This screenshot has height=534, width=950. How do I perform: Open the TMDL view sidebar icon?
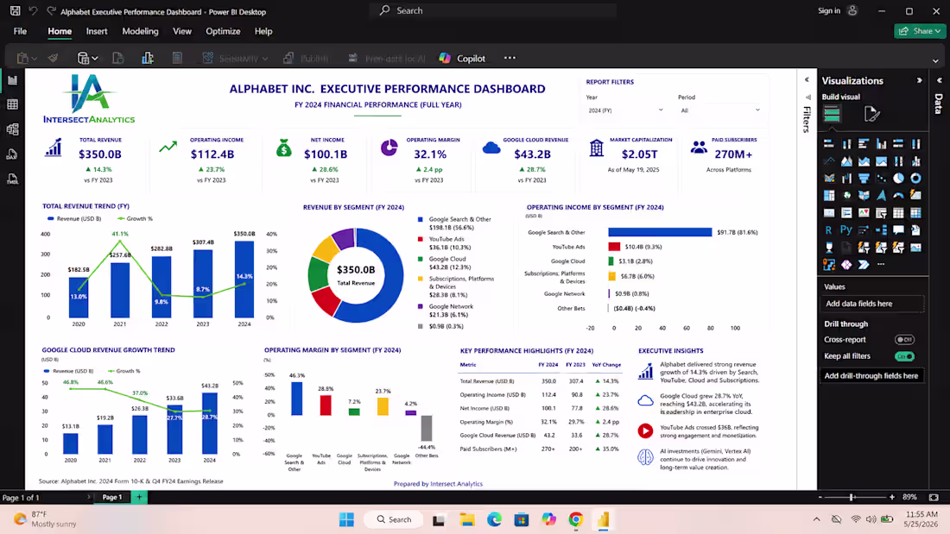(x=12, y=179)
